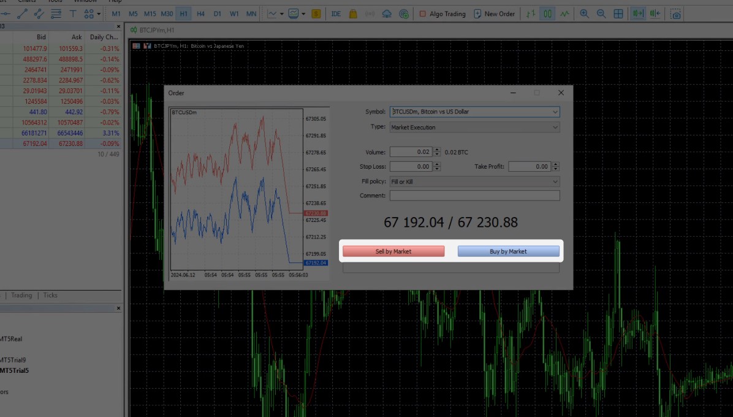Viewport: 733px width, 417px height.
Task: Click the New Order toolbar button
Action: tap(494, 14)
